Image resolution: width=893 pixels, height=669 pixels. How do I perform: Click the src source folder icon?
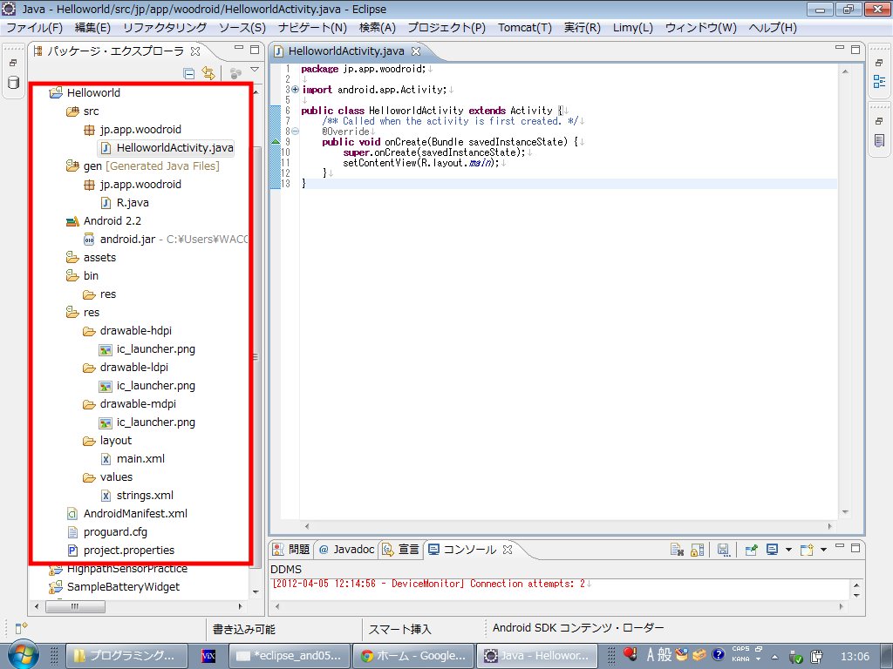click(x=72, y=111)
